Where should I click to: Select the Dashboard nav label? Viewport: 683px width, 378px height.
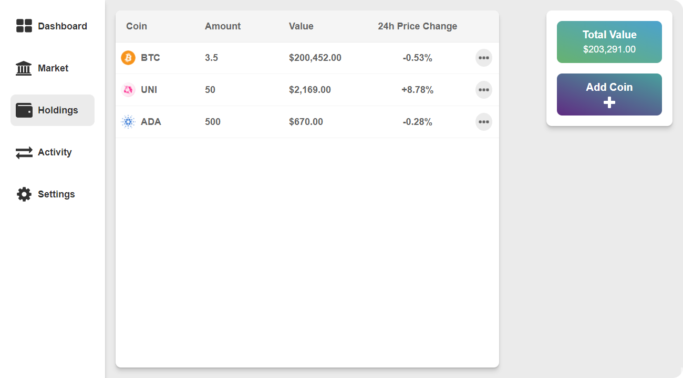(x=63, y=26)
